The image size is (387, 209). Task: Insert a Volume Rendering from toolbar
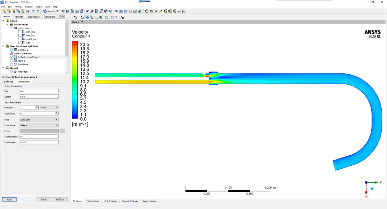pyautogui.click(x=81, y=11)
